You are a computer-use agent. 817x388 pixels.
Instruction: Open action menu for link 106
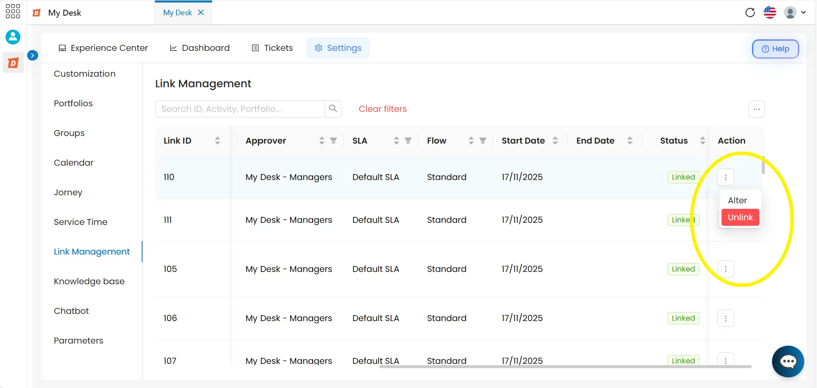pos(726,318)
